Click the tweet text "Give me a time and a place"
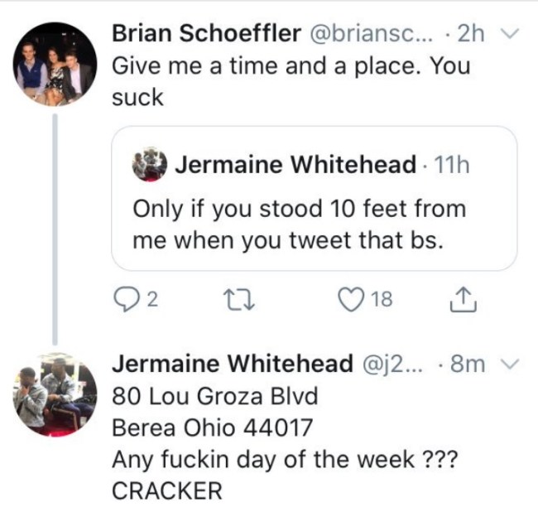The image size is (538, 512). [x=290, y=66]
